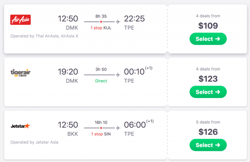Viewport: 250px width, 162px height.
Task: Select the $126 Jetstar flight
Action: 208,145
